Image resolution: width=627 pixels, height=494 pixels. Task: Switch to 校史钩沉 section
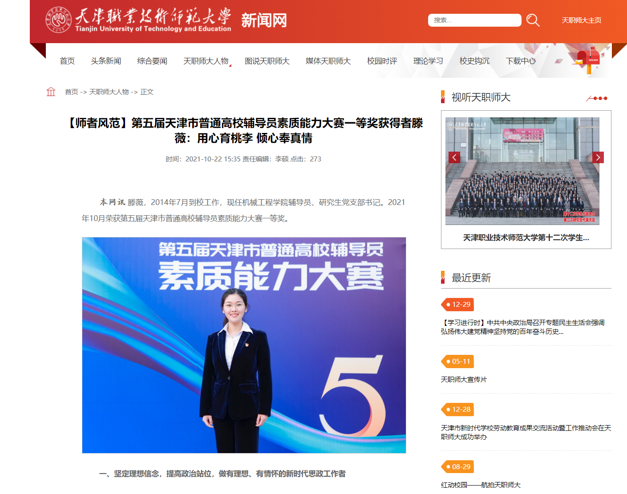click(474, 61)
